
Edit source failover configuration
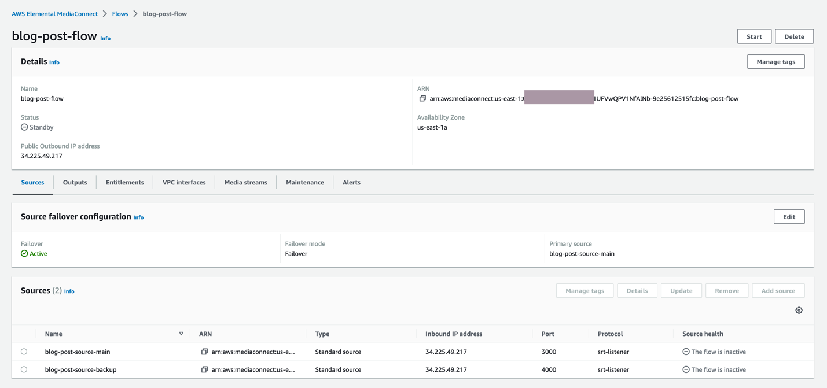point(789,217)
